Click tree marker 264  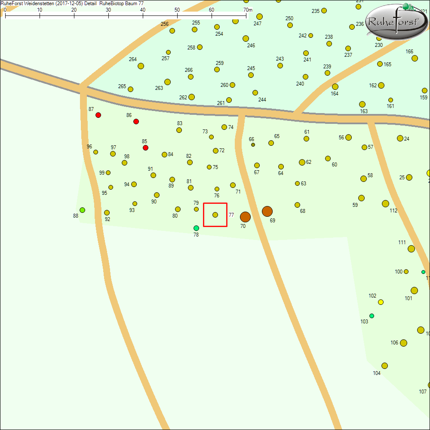pyautogui.click(x=141, y=66)
